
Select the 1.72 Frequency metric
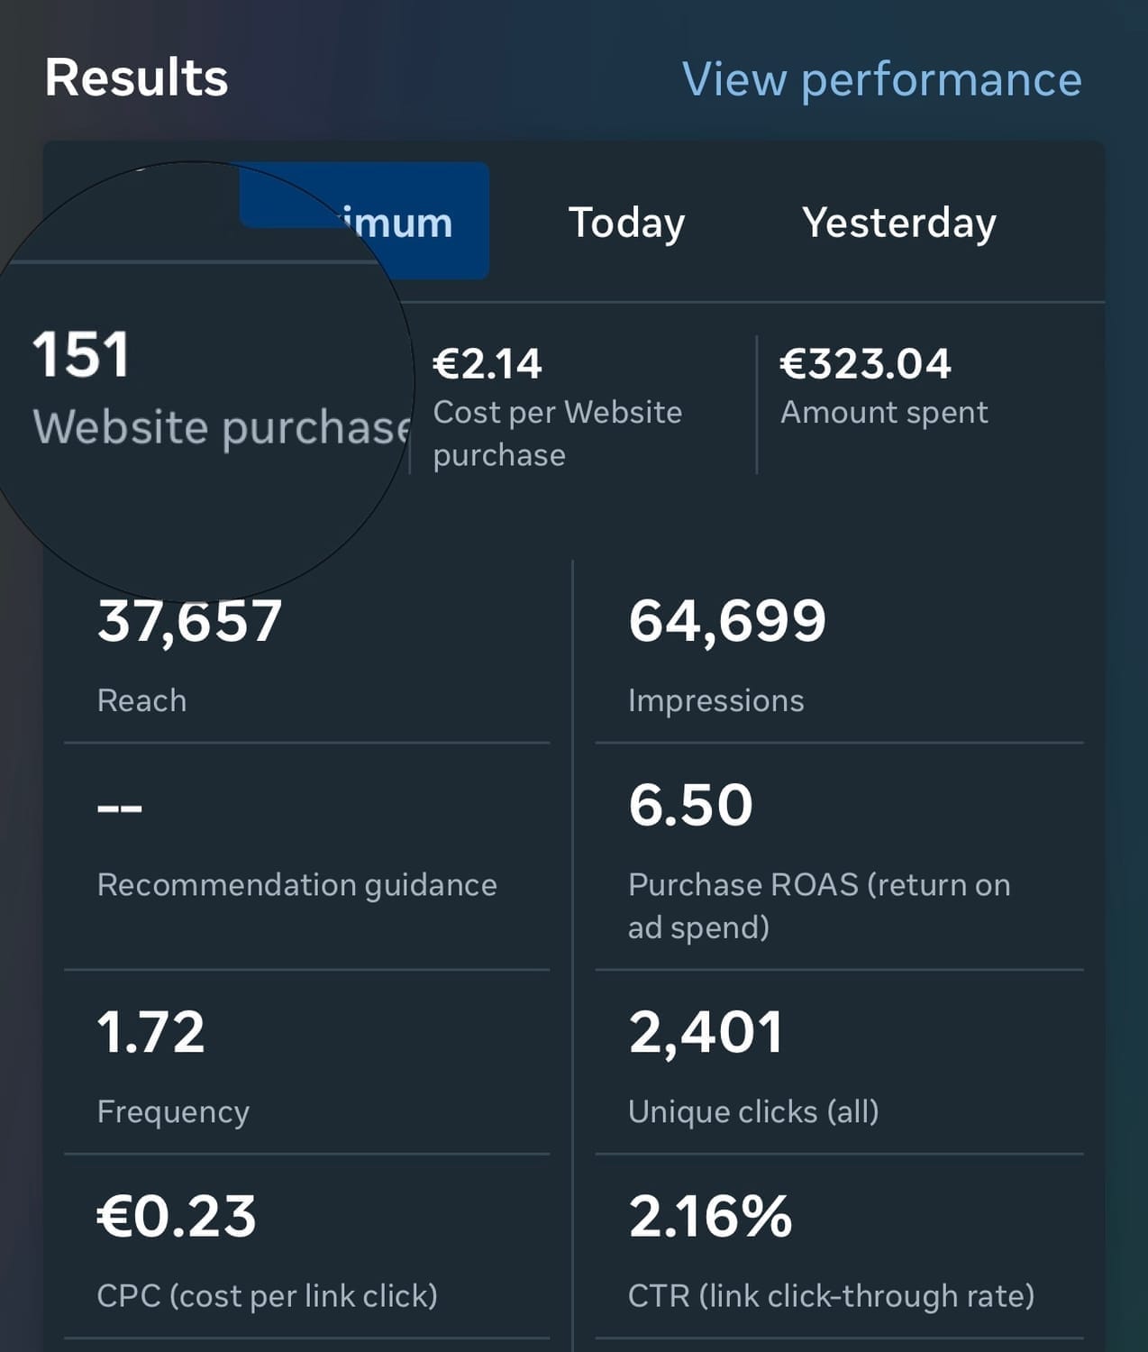click(150, 1033)
